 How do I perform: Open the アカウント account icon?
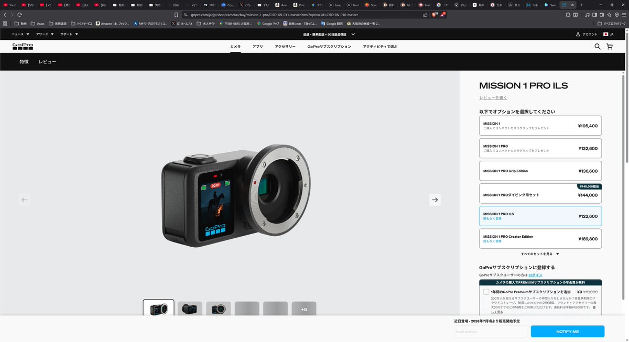point(587,34)
